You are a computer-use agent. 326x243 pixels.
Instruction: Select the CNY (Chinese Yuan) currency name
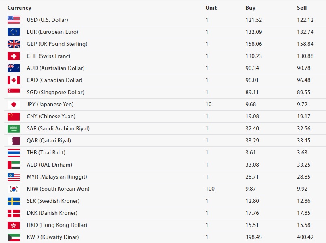coord(51,116)
